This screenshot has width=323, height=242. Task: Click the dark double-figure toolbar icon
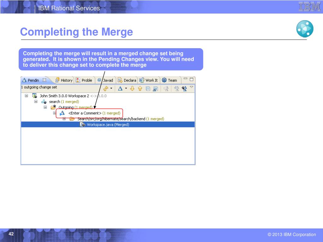[184, 89]
